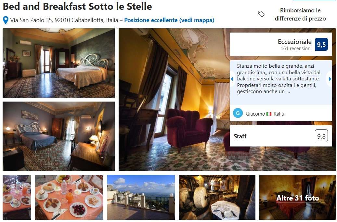Click Giacomo's reviewer avatar
Screen dimensions: 337x222
click(x=238, y=113)
